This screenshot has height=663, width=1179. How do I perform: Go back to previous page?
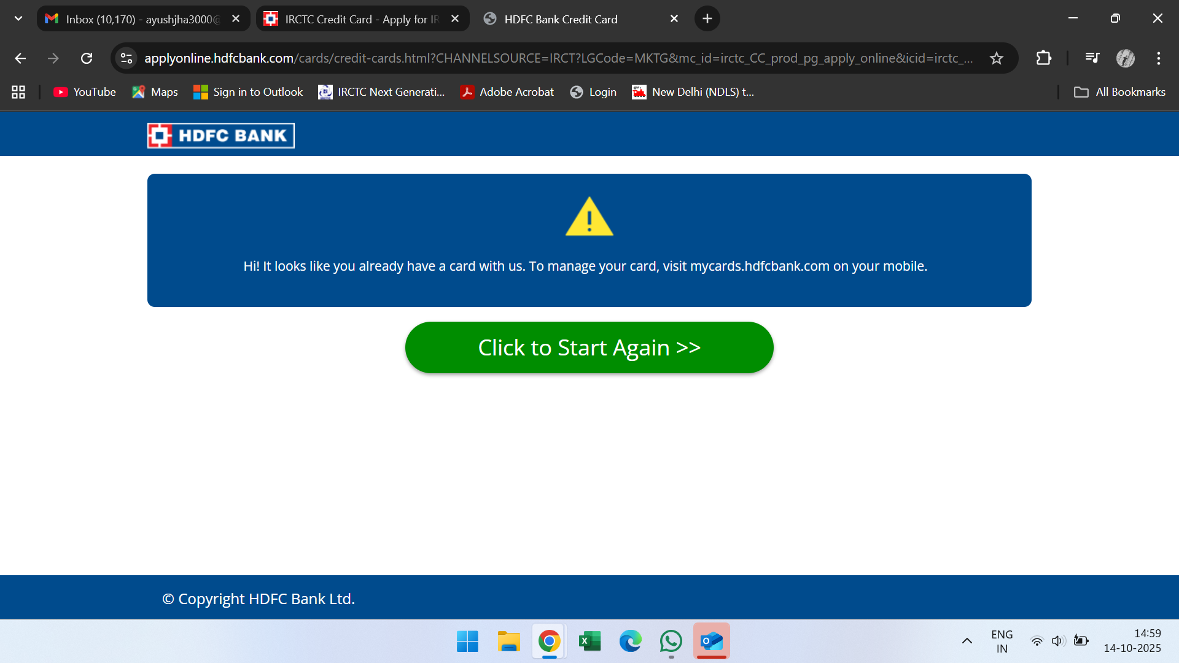20,58
